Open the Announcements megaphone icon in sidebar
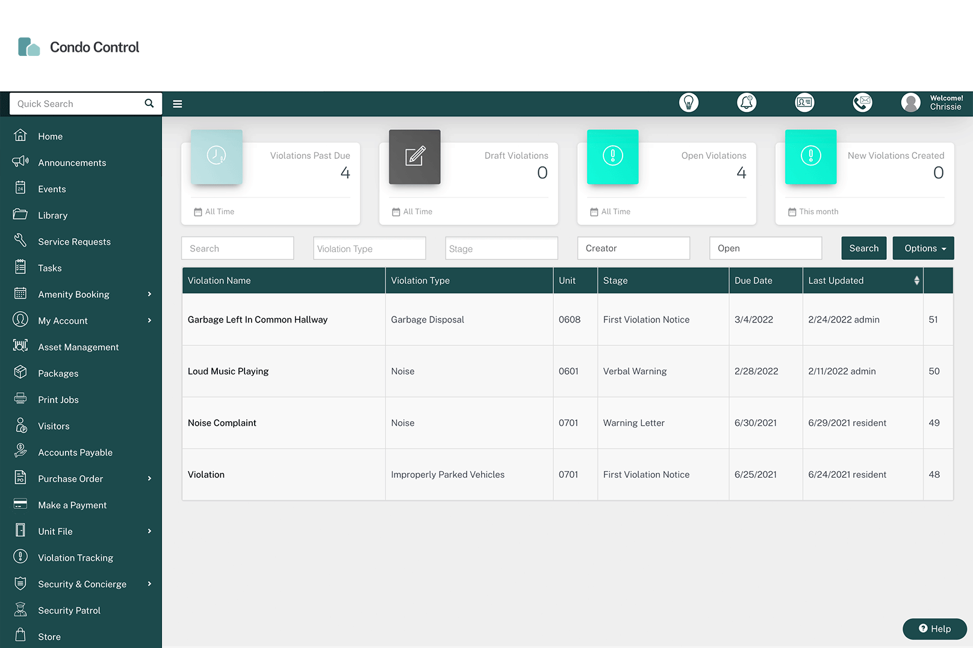The image size is (973, 648). pos(20,162)
